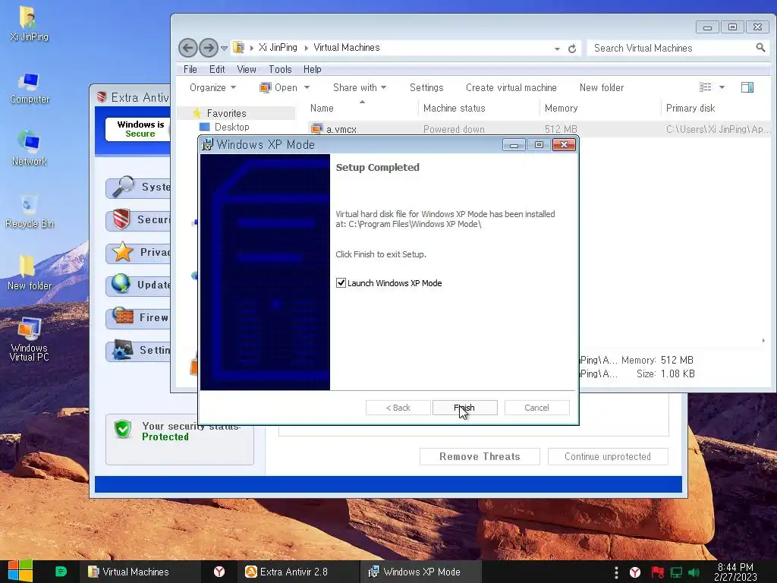This screenshot has height=583, width=777.
Task: Open the Edit menu in Explorer
Action: coord(217,69)
